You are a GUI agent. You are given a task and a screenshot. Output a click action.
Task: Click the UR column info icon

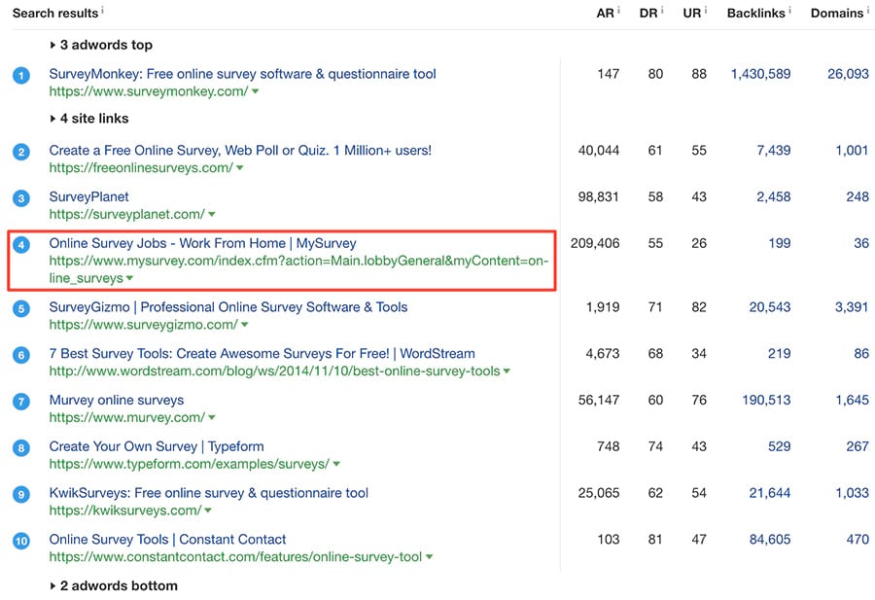coord(702,11)
